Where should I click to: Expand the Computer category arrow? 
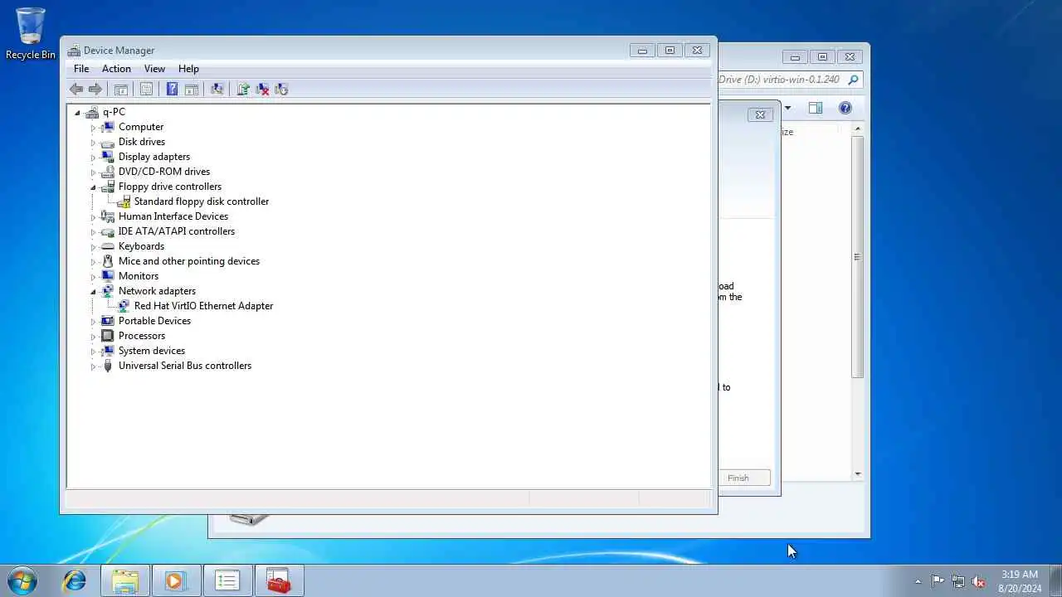(x=93, y=128)
